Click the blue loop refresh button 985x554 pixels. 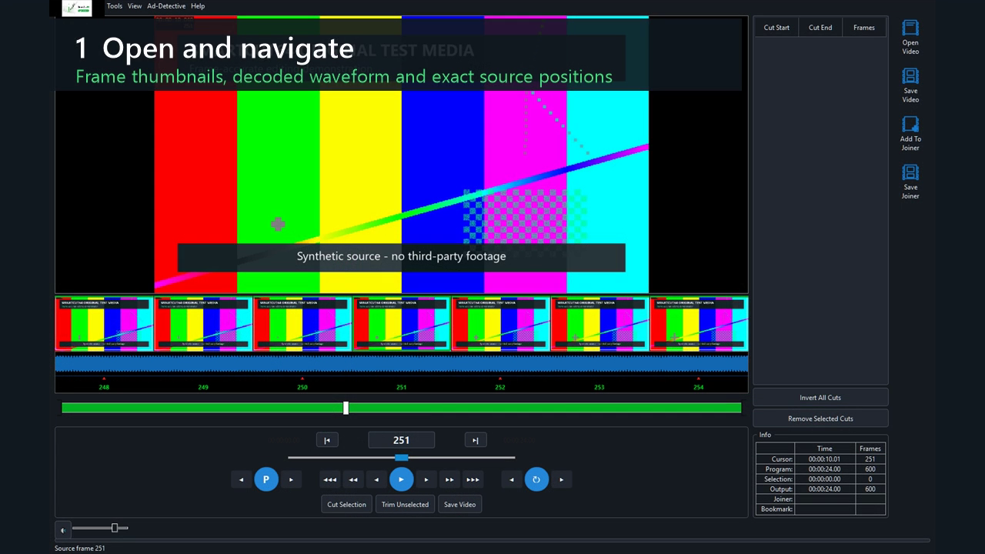[536, 479]
